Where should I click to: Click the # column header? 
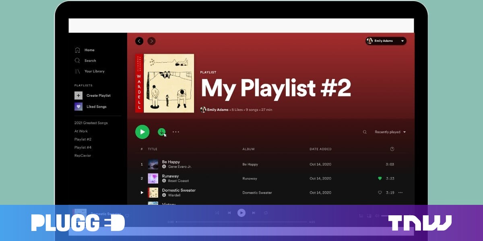click(142, 149)
